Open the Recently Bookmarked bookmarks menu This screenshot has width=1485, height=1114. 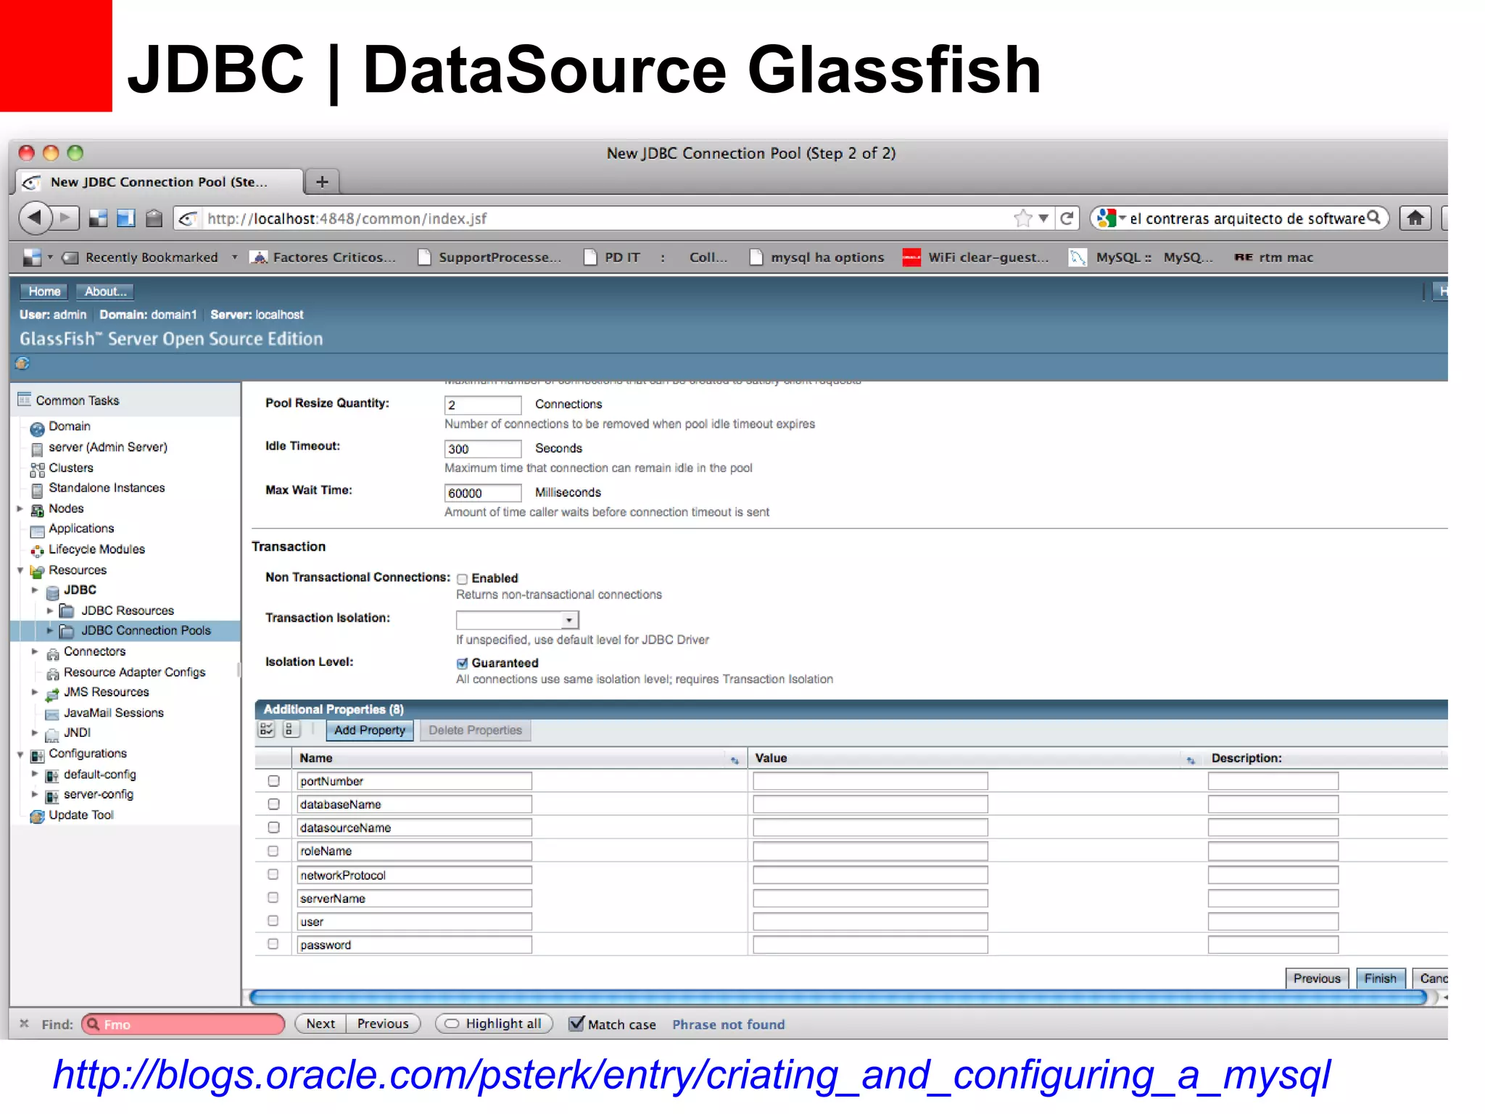click(151, 257)
